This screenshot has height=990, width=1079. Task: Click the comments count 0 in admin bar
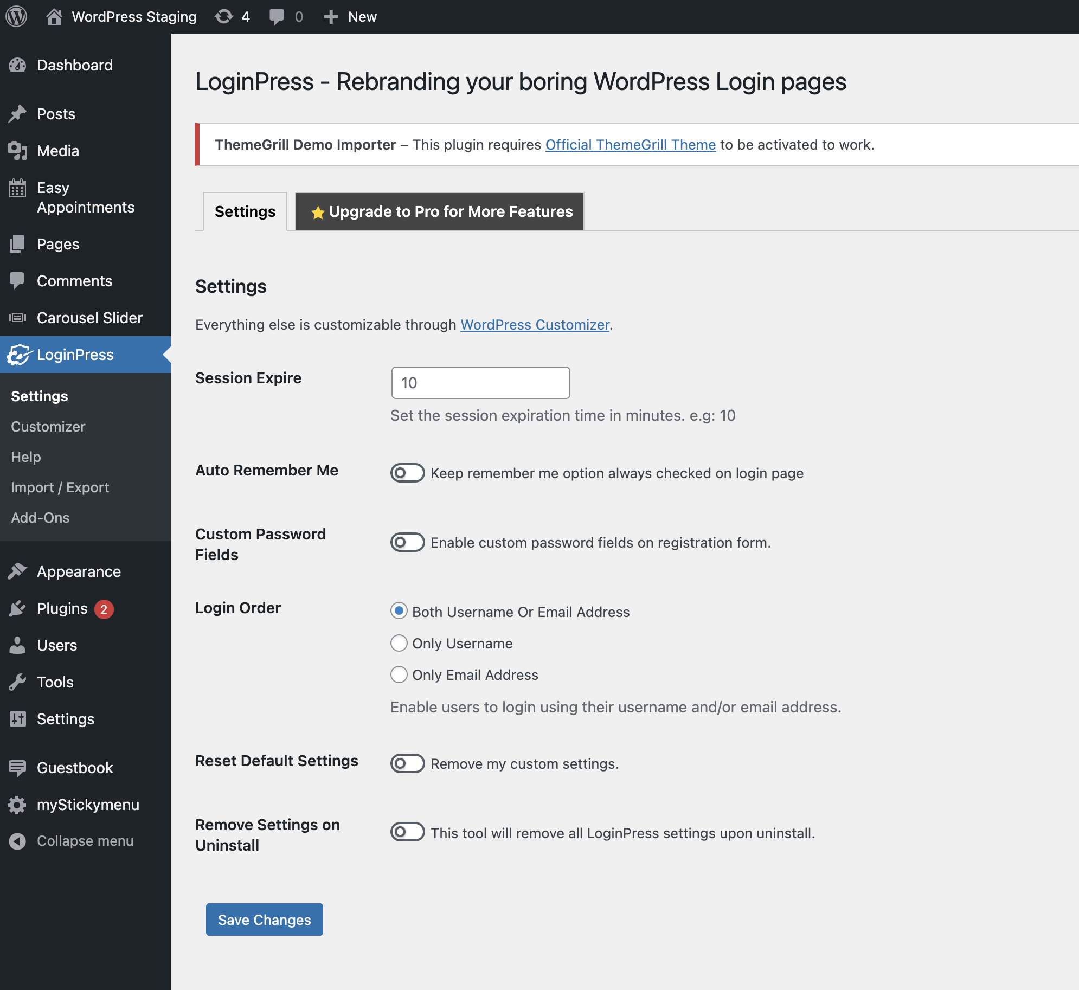pos(299,17)
